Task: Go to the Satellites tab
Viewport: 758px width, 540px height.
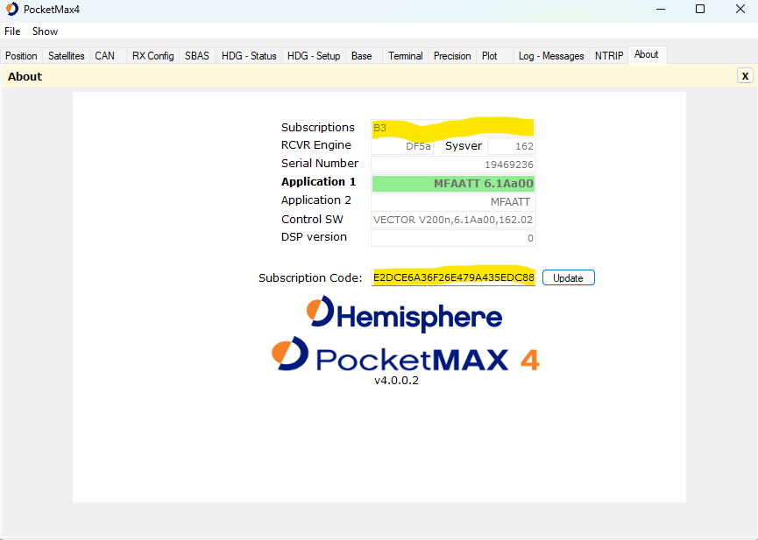Action: click(67, 56)
